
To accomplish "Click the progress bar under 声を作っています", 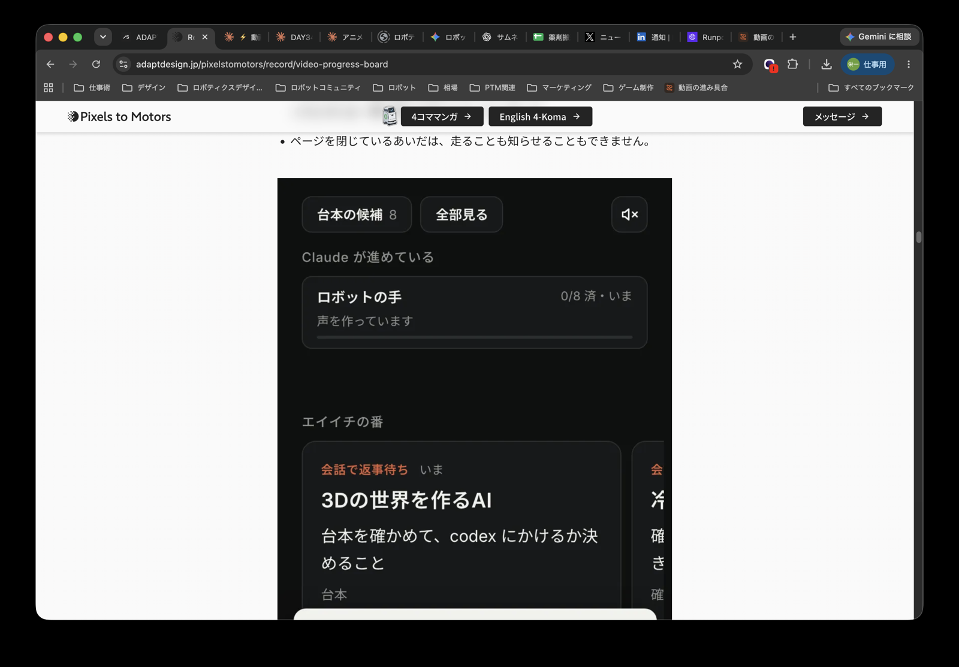I will click(475, 337).
